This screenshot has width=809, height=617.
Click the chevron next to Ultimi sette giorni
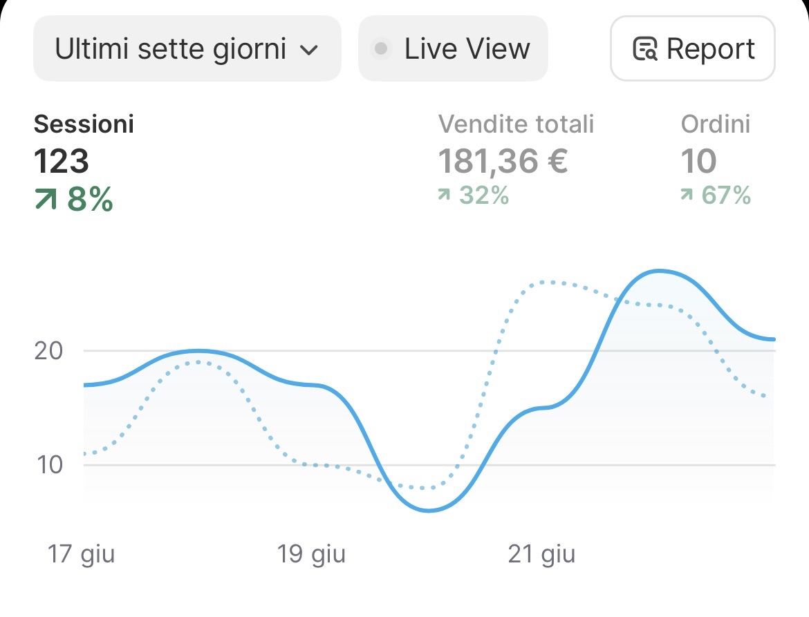point(308,50)
